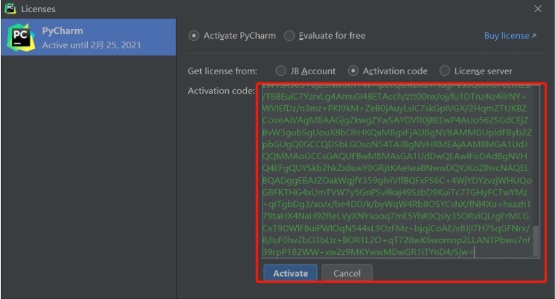
Task: Open the Buy license link
Action: point(506,36)
